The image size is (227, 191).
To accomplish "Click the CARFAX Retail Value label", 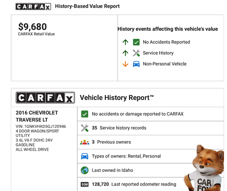I will 36,34.
